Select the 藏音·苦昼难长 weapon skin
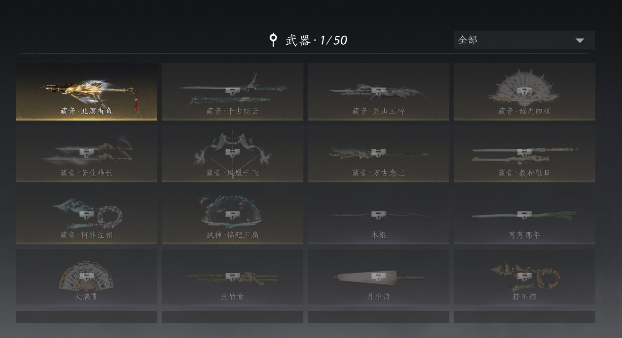Screen dimensions: 622x338 coord(87,153)
